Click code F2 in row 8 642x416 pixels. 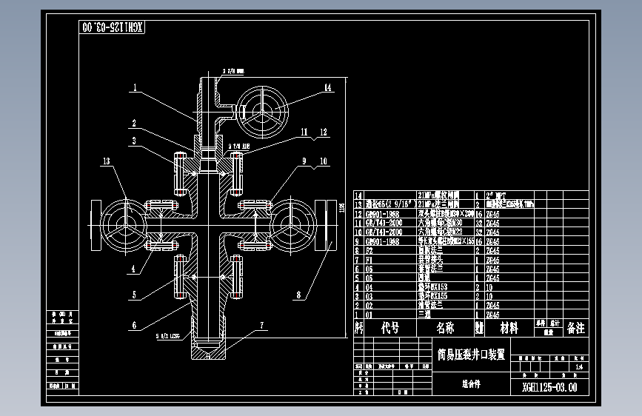coord(369,251)
